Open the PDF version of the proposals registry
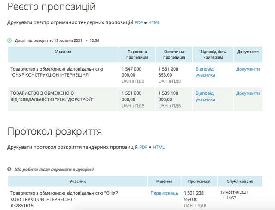Screen dimensions: 275x210 [x=139, y=22]
